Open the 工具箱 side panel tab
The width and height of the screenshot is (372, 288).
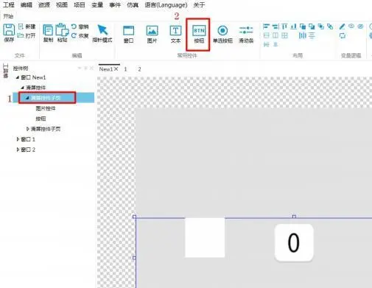[x=5, y=71]
